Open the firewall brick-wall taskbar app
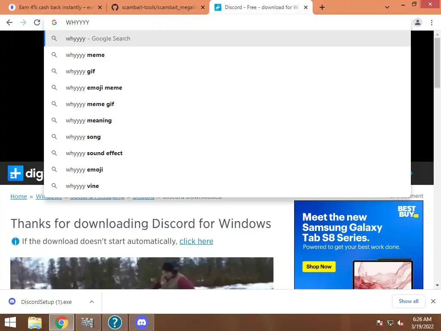 (88, 322)
